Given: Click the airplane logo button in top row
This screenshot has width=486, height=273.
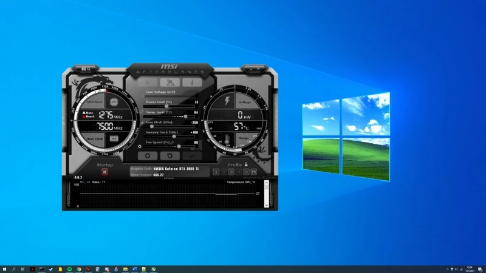Looking at the screenshot, I should point(169,83).
